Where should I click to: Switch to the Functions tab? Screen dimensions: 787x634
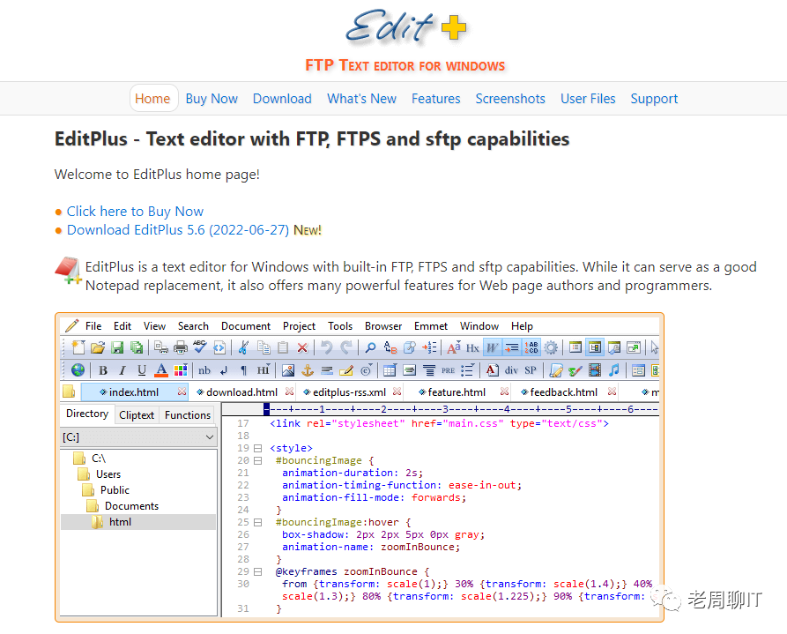[x=188, y=415]
